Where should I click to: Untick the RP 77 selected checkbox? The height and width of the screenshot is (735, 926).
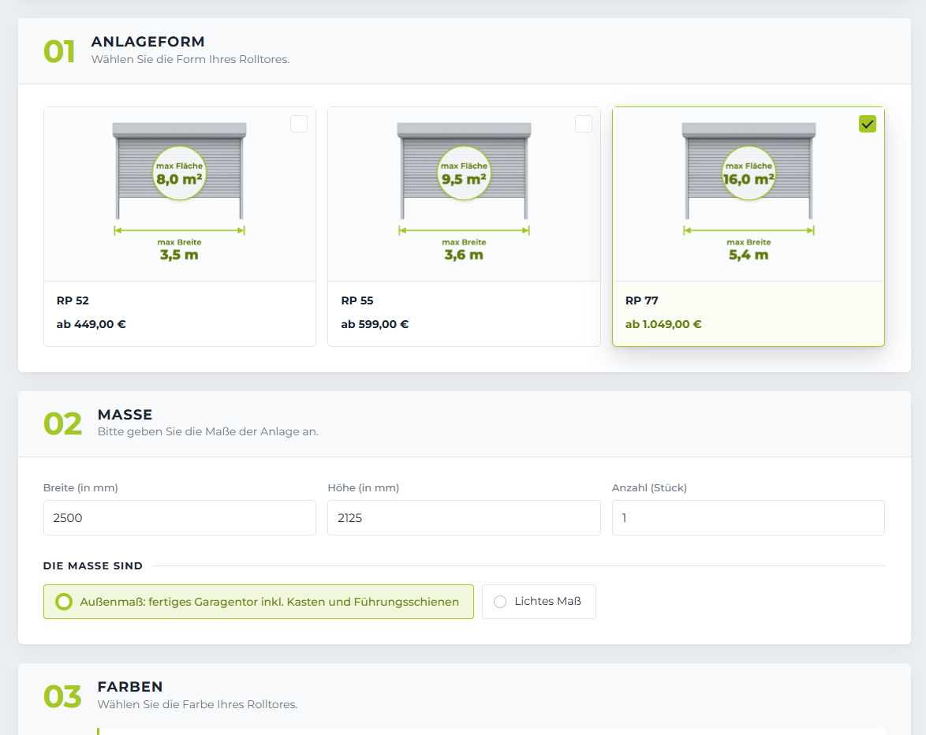[868, 124]
